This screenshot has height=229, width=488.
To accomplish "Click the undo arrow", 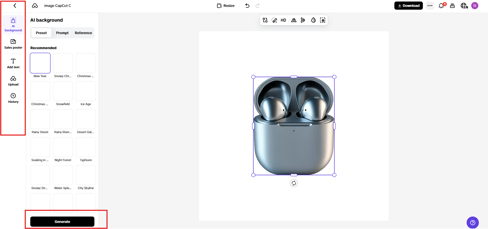I will coord(247,6).
